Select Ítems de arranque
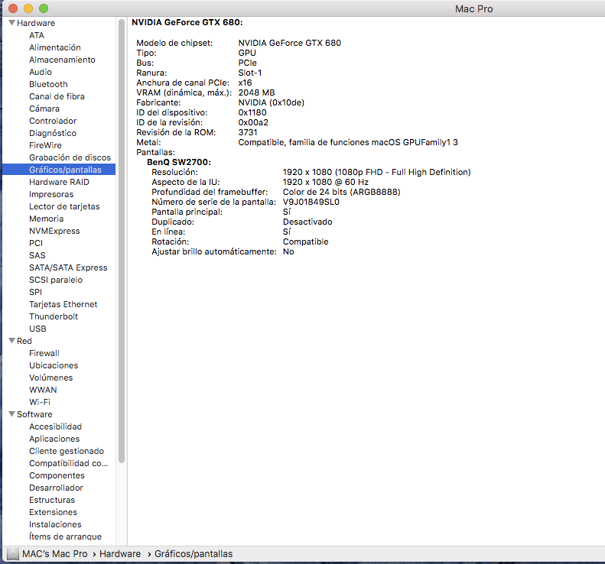605x564 pixels. [x=65, y=536]
